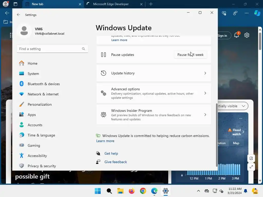Open the Get help link
Image resolution: width=263 pixels, height=197 pixels.
(x=111, y=153)
